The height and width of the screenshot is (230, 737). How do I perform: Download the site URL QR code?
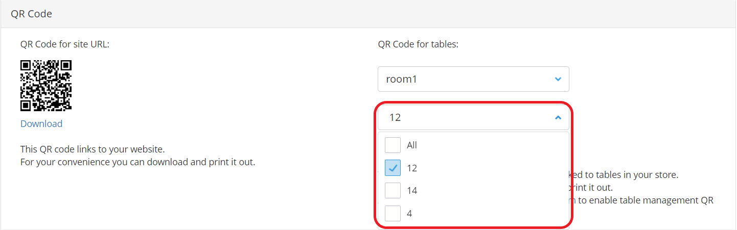pos(41,124)
